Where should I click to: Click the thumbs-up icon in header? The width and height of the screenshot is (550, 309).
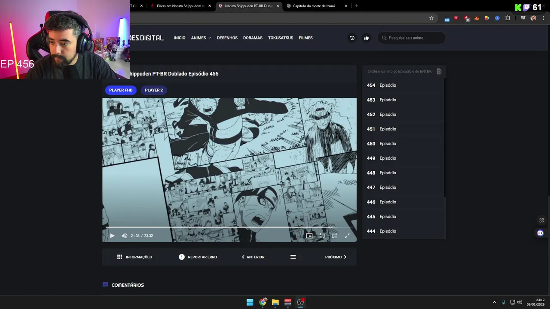[367, 38]
